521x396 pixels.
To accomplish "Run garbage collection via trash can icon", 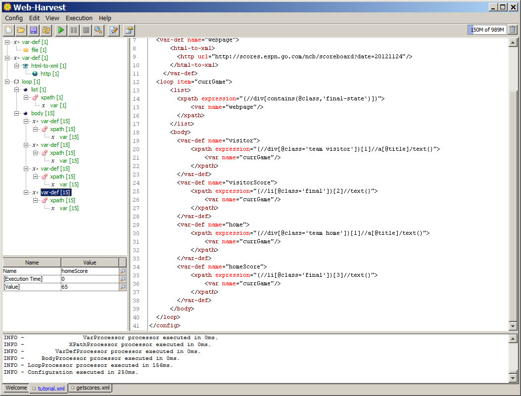I will click(x=513, y=30).
